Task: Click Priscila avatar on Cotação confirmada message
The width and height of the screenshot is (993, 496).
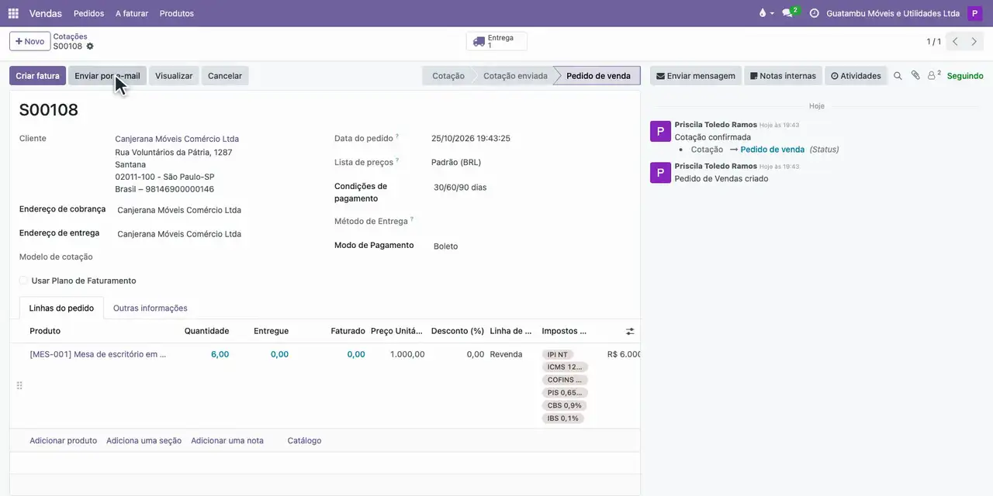Action: pyautogui.click(x=660, y=131)
